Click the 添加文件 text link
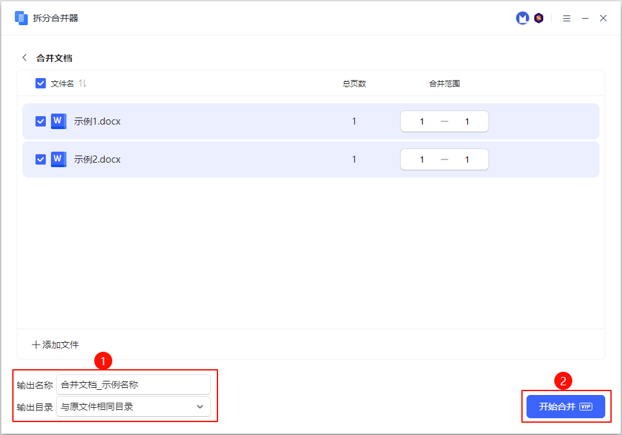 [x=61, y=345]
